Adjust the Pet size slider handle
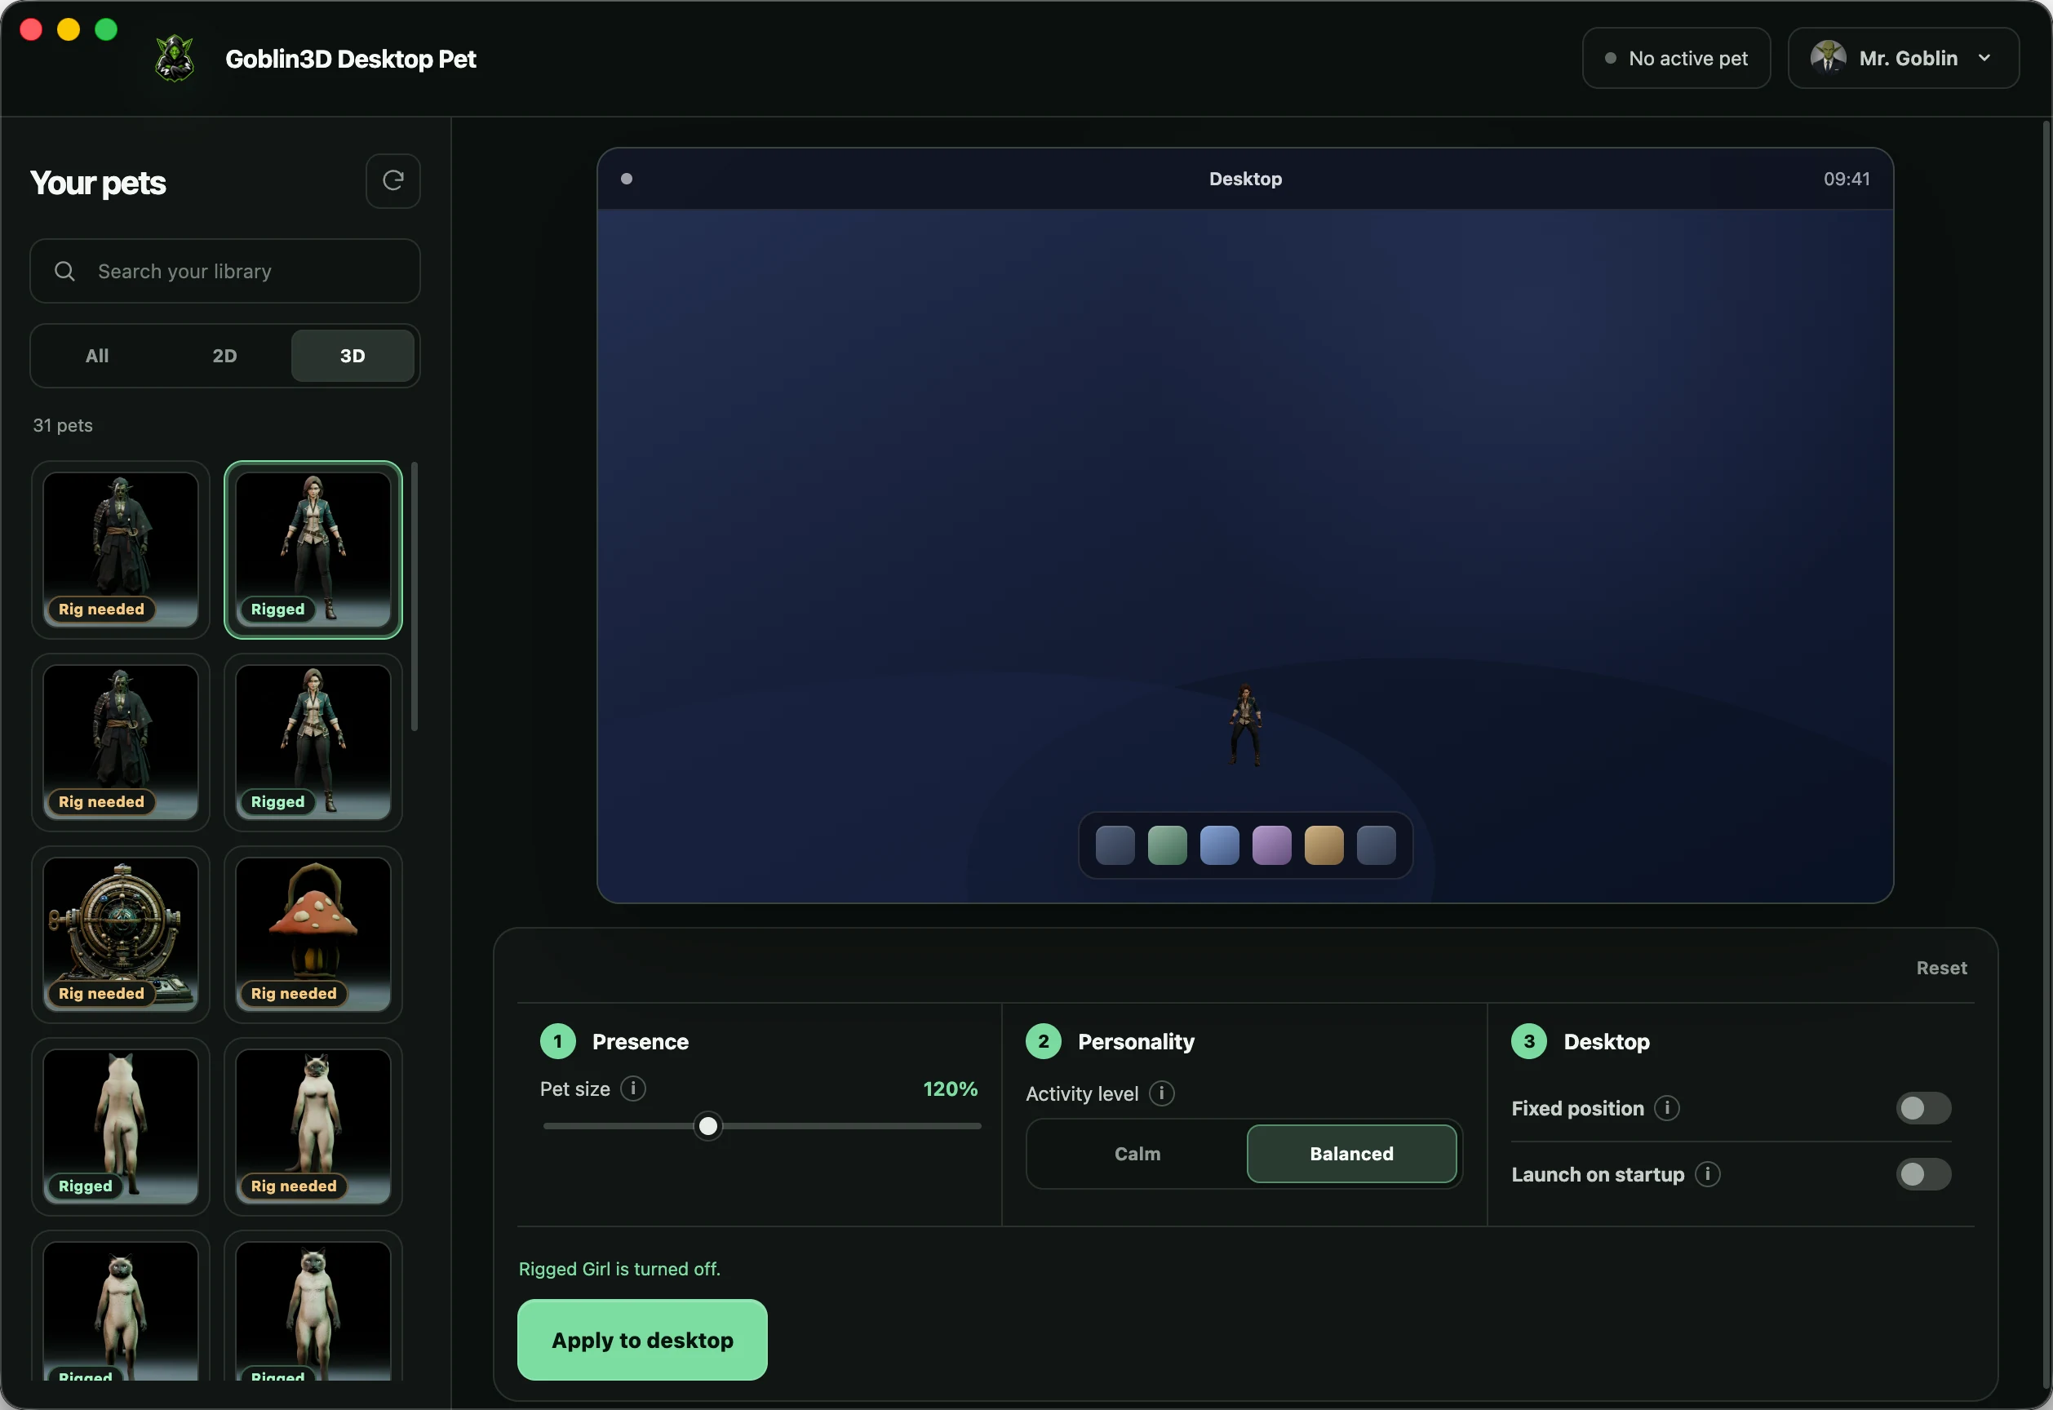The image size is (2053, 1410). coord(707,1126)
